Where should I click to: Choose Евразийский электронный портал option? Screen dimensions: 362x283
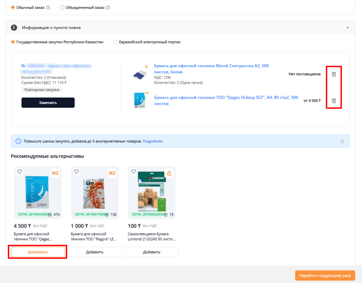point(116,42)
